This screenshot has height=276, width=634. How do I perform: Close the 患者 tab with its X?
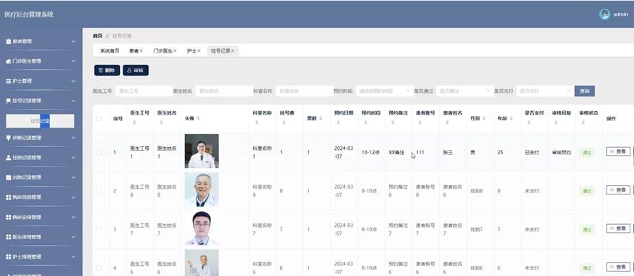141,51
